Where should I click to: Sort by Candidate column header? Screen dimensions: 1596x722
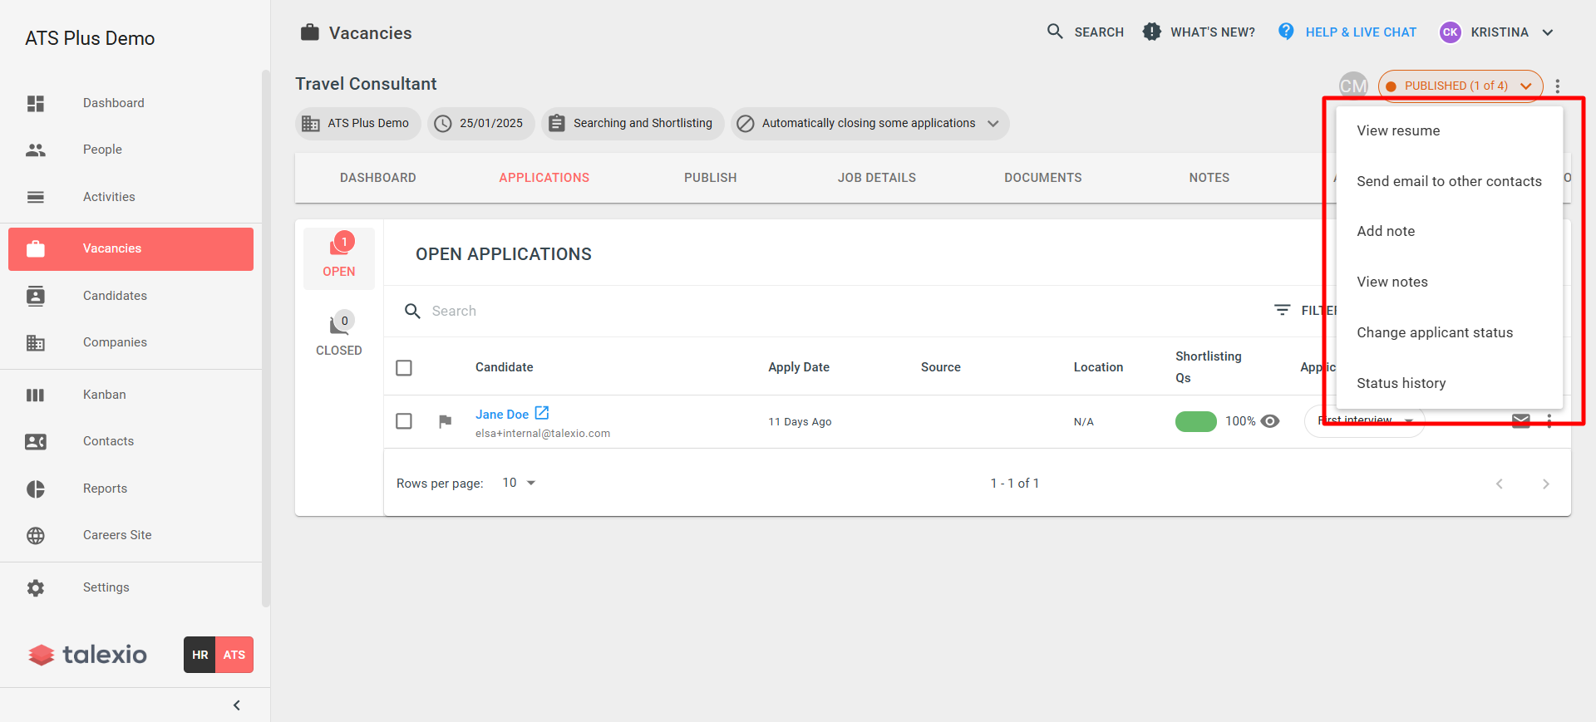click(505, 367)
